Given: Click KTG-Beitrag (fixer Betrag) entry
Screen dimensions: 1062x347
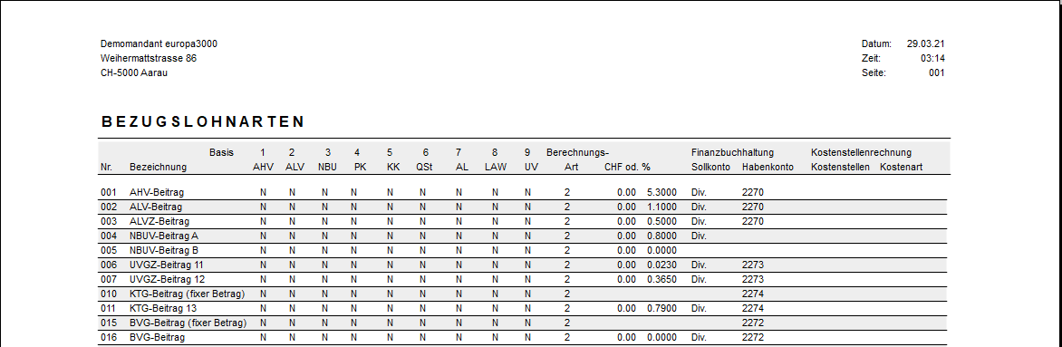Looking at the screenshot, I should click(x=187, y=294).
